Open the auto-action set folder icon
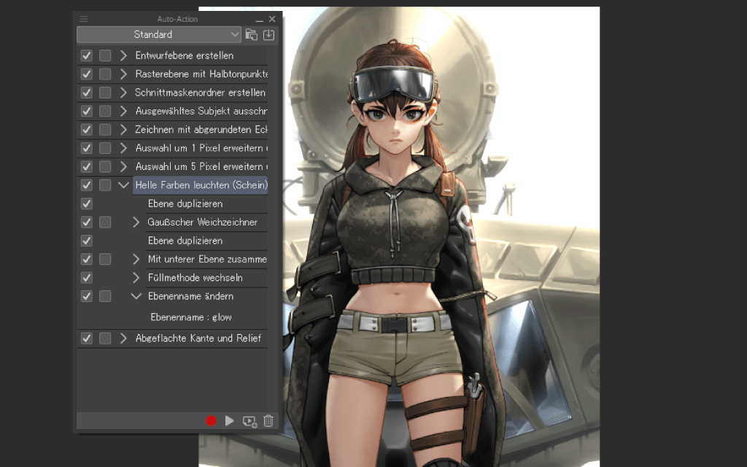This screenshot has height=467, width=747. click(x=252, y=34)
